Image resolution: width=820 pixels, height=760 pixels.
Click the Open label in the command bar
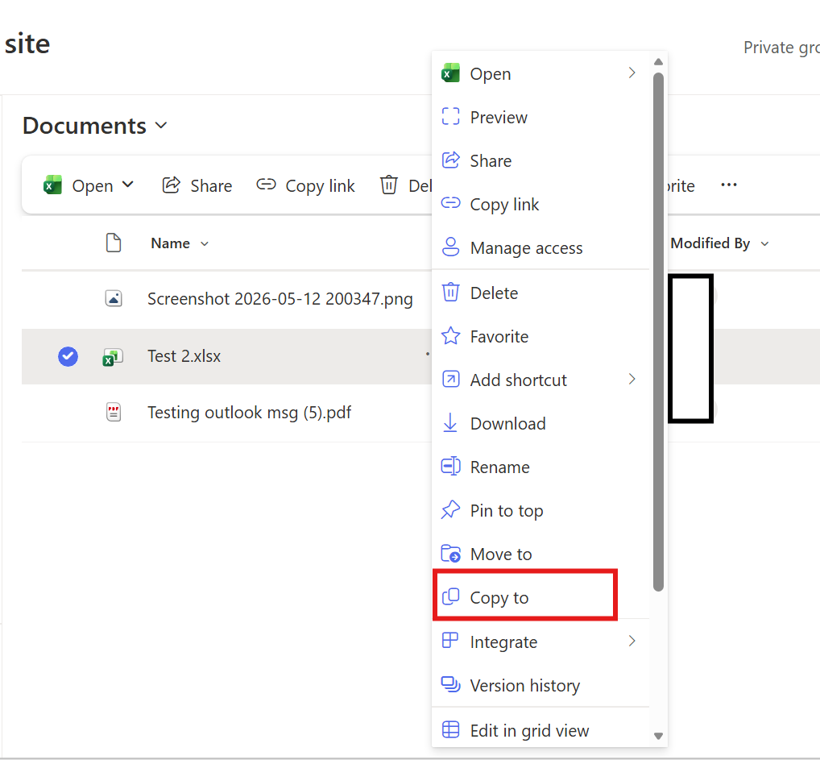93,186
